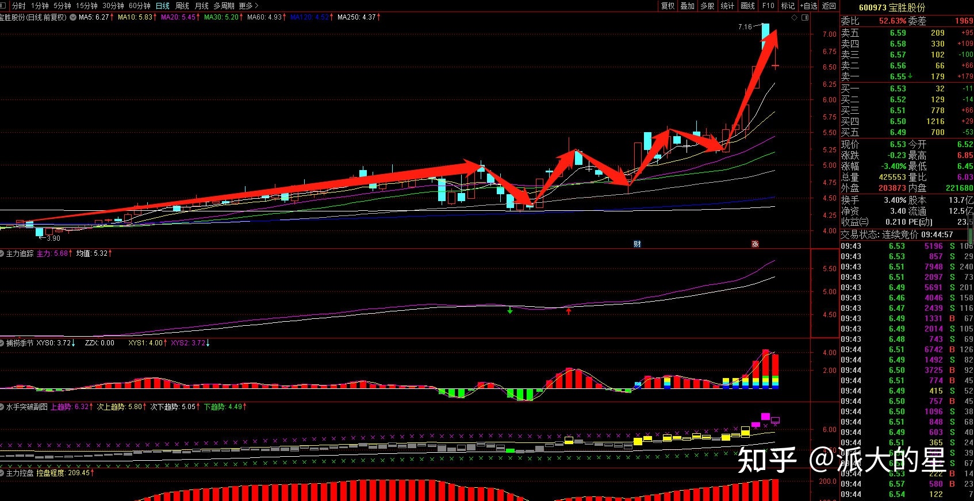The image size is (974, 501).
Task: Open the MA indicator settings dropdown circle
Action: (73, 17)
